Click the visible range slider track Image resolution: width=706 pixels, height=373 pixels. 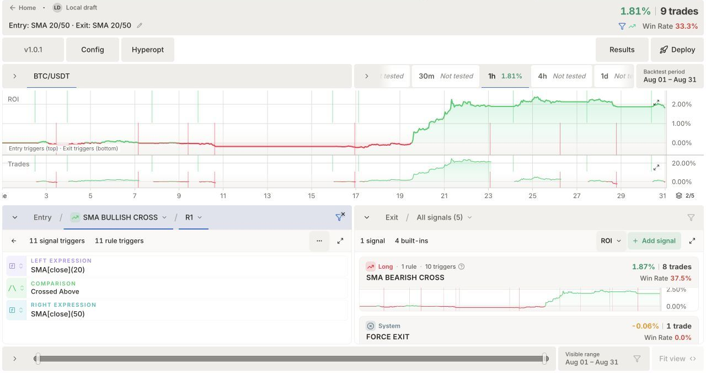(x=291, y=359)
